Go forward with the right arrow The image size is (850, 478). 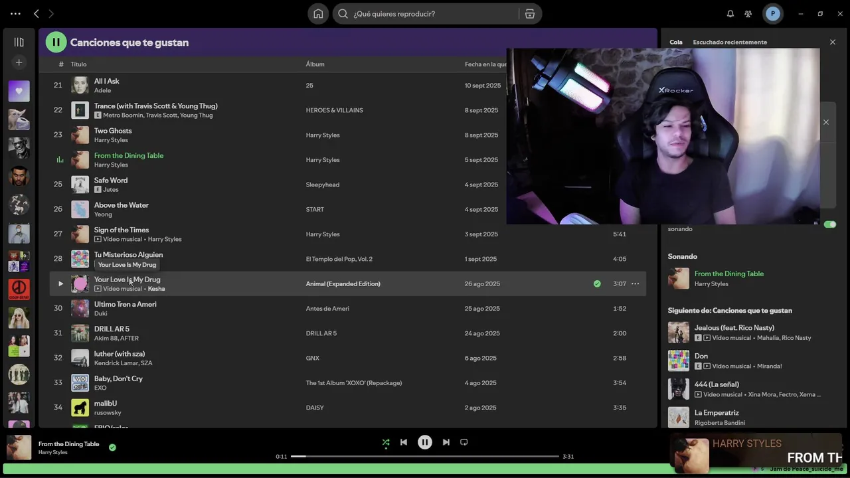coord(51,13)
